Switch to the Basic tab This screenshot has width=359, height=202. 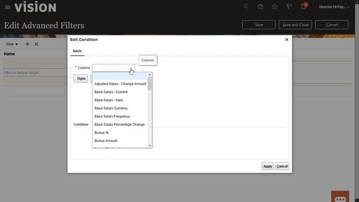click(77, 51)
